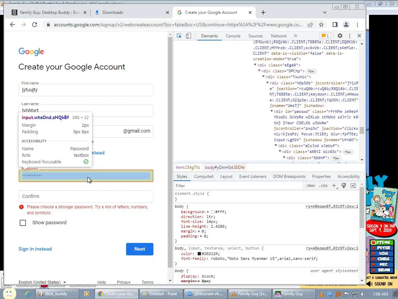Open the Event Listeners tab
This screenshot has width=398, height=299.
253,176
